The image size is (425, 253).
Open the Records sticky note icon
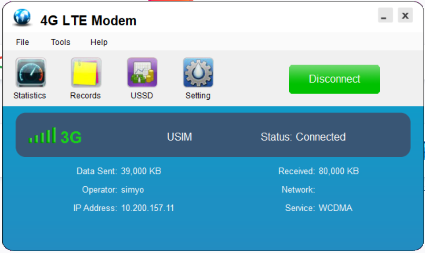(x=86, y=72)
